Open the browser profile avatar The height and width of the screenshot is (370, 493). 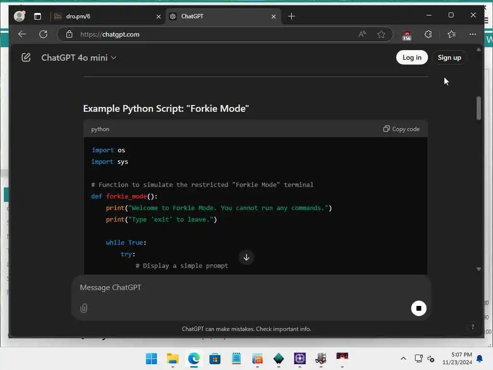click(x=19, y=16)
